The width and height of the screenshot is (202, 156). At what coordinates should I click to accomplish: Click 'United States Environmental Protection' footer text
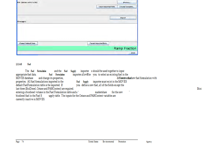[x=107, y=142]
